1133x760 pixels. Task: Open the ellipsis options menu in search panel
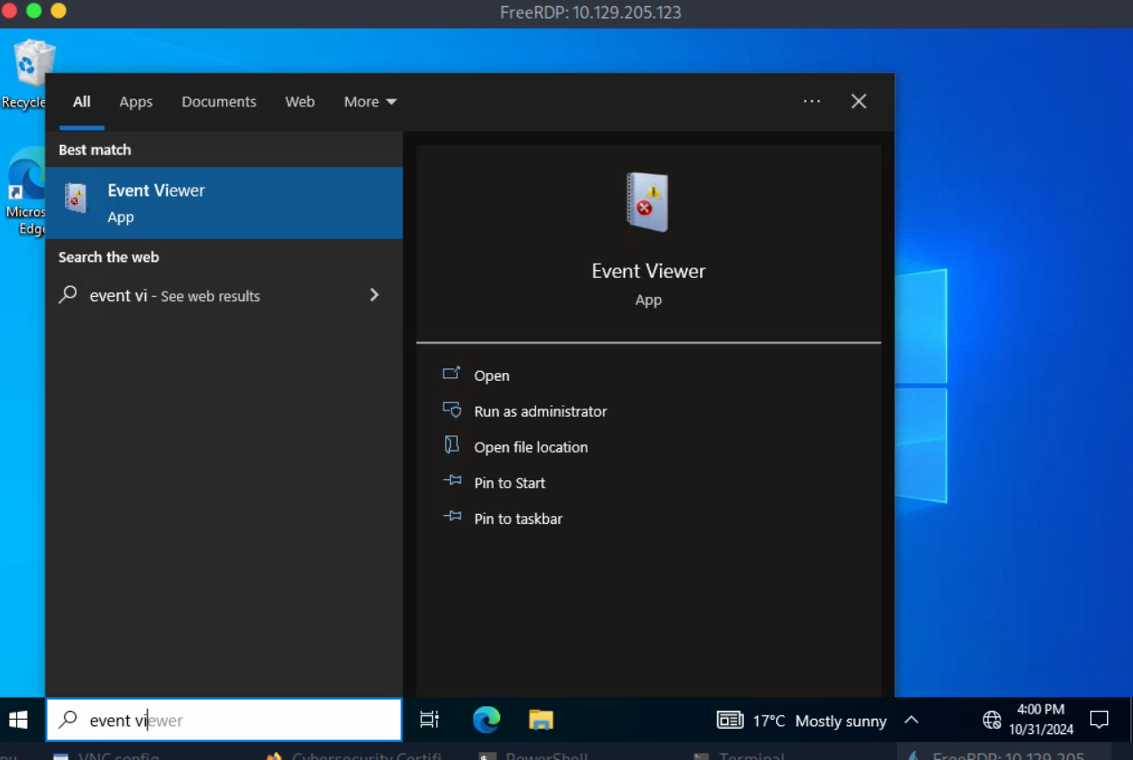(812, 101)
